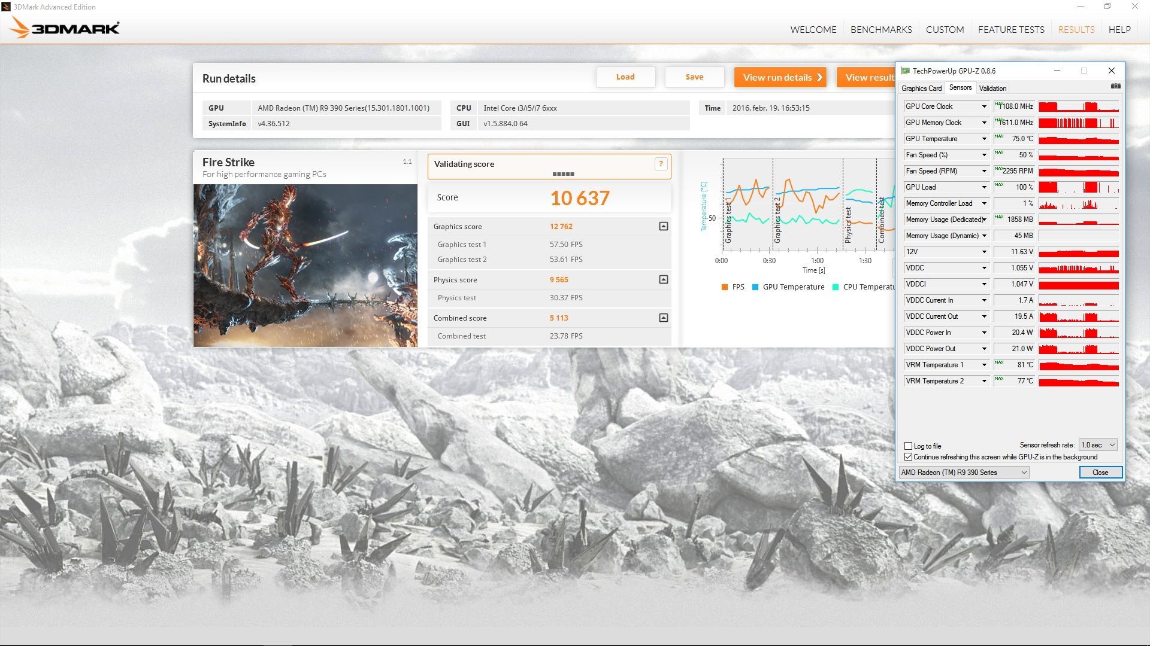
Task: Click View run details button
Action: [780, 77]
